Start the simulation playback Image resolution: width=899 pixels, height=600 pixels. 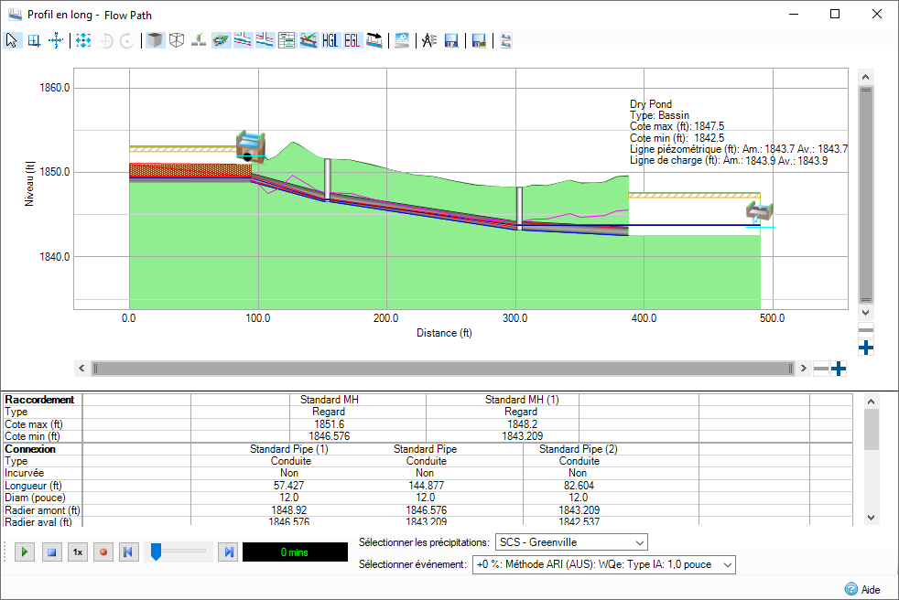pyautogui.click(x=25, y=552)
